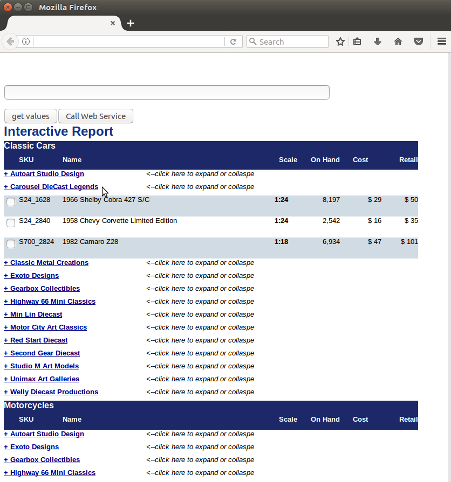
Task: Open the Firefox hamburger menu
Action: [442, 41]
